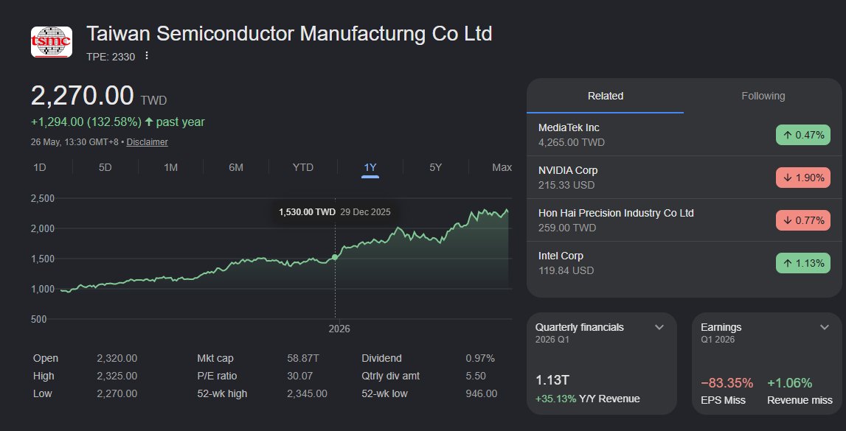This screenshot has height=431, width=846.
Task: Switch chart to 1M range
Action: click(170, 167)
